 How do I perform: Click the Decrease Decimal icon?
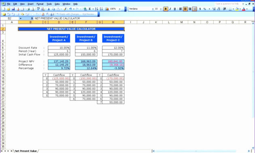pos(219,9)
